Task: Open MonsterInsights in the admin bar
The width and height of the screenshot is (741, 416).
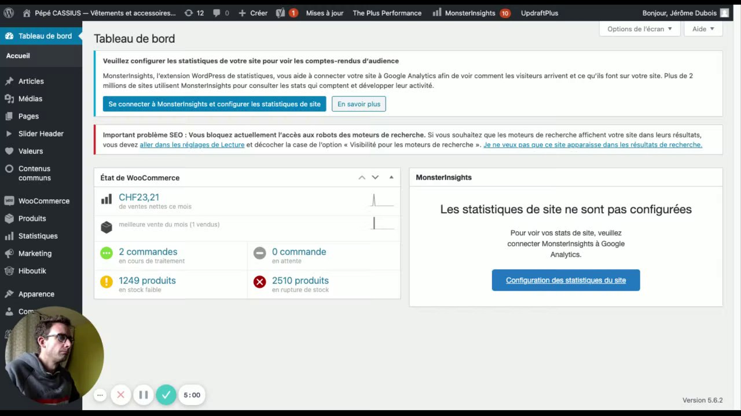Action: pyautogui.click(x=471, y=13)
